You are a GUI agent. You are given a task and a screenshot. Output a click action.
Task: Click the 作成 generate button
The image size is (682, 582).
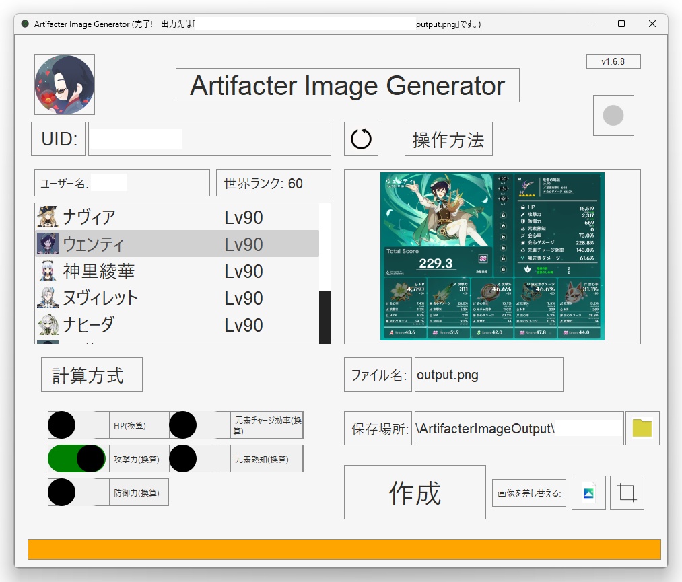coord(415,493)
